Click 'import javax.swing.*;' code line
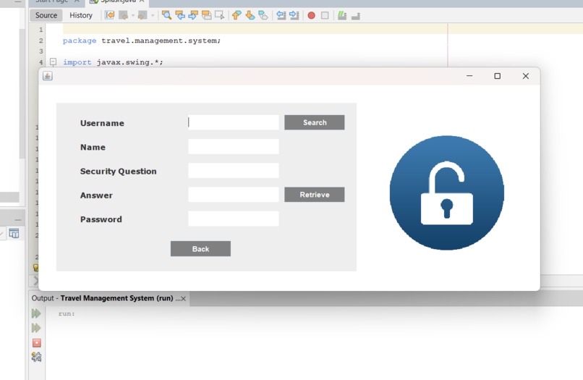583x380 pixels. tap(113, 62)
